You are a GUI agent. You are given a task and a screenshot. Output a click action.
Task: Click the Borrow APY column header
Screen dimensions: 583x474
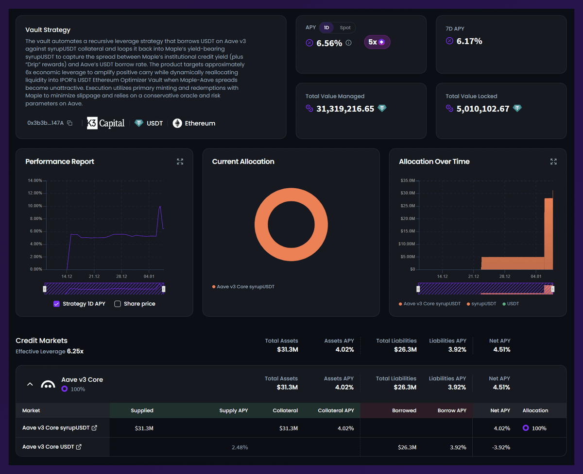pyautogui.click(x=452, y=410)
